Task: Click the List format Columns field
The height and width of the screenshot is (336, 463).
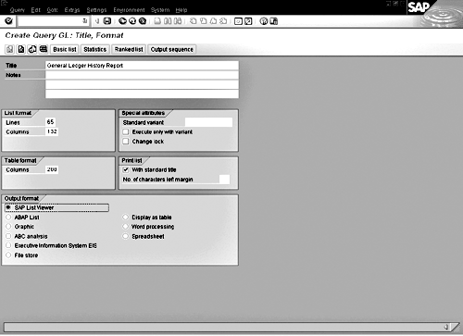Action: (52, 131)
